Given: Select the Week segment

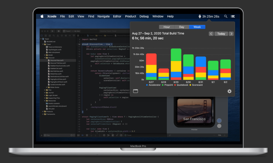Looking at the screenshot, I should pos(197,27).
